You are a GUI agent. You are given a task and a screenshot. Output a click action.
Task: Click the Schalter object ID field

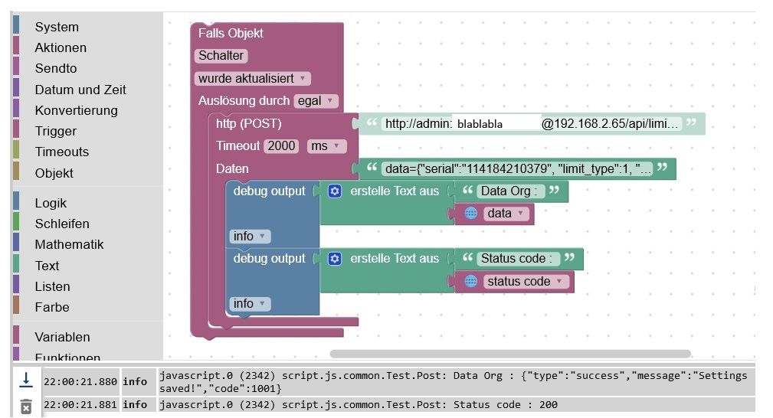tap(221, 56)
